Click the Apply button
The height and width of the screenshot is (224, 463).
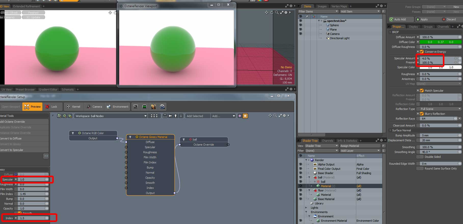pyautogui.click(x=427, y=19)
